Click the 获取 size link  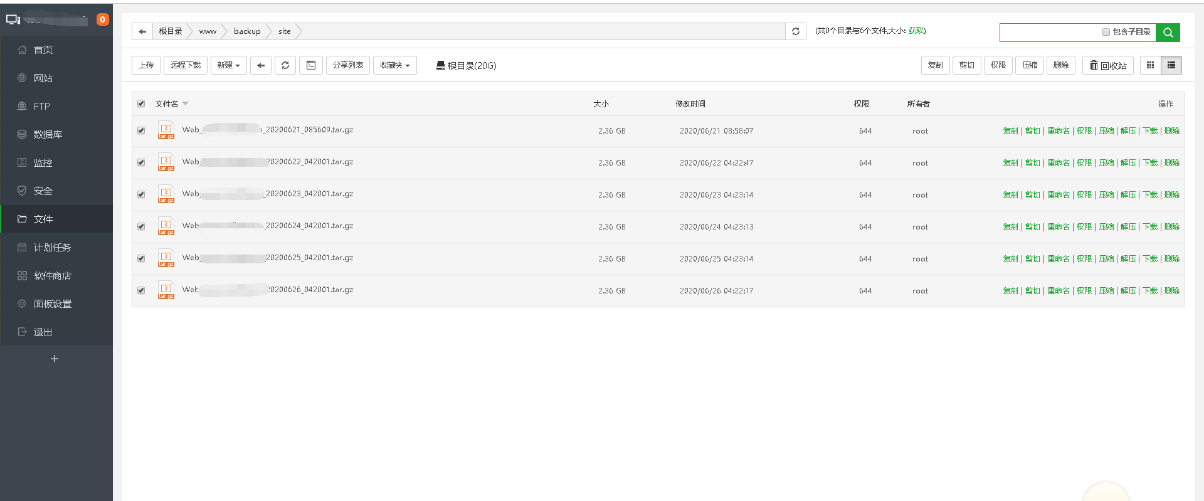point(916,31)
